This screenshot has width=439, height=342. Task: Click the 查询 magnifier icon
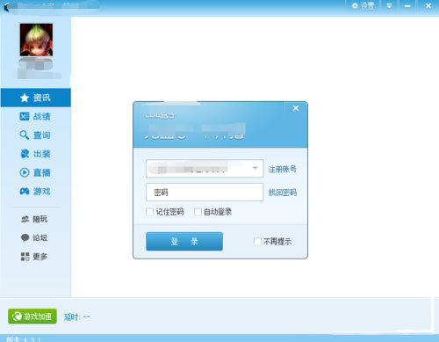pyautogui.click(x=25, y=135)
